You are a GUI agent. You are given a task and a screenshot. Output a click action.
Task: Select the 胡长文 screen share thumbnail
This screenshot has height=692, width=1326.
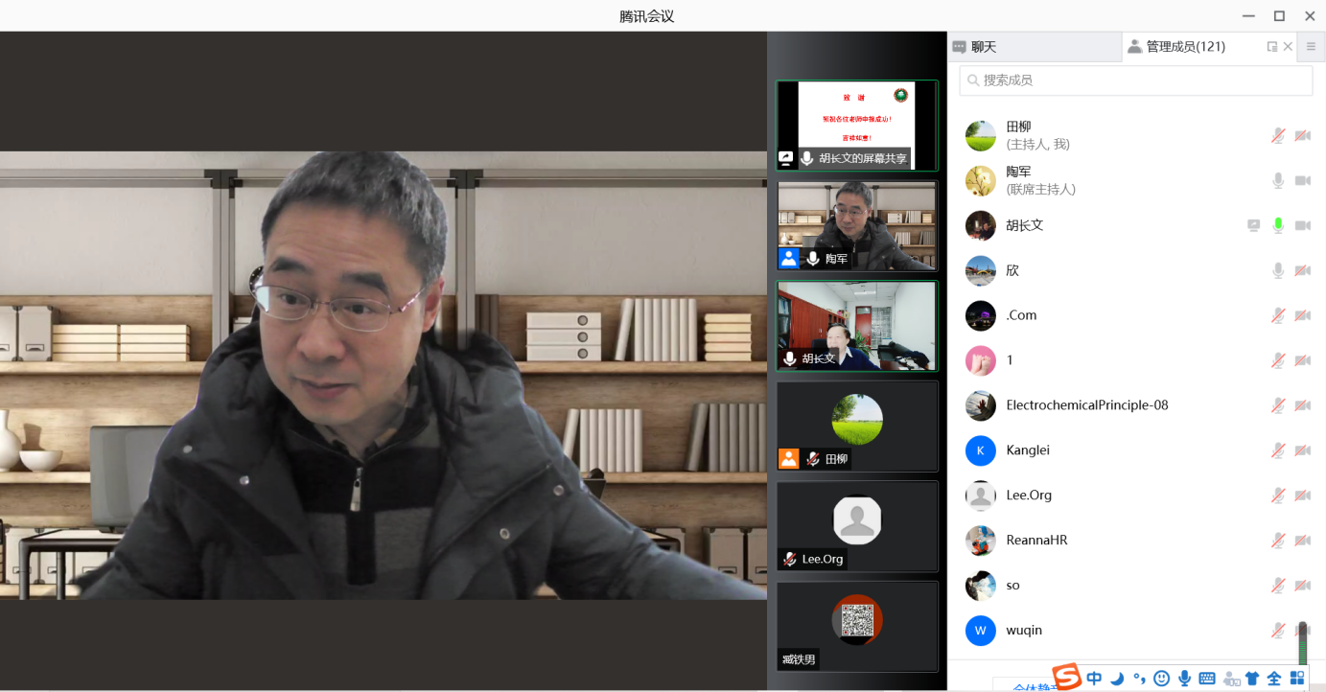click(856, 126)
